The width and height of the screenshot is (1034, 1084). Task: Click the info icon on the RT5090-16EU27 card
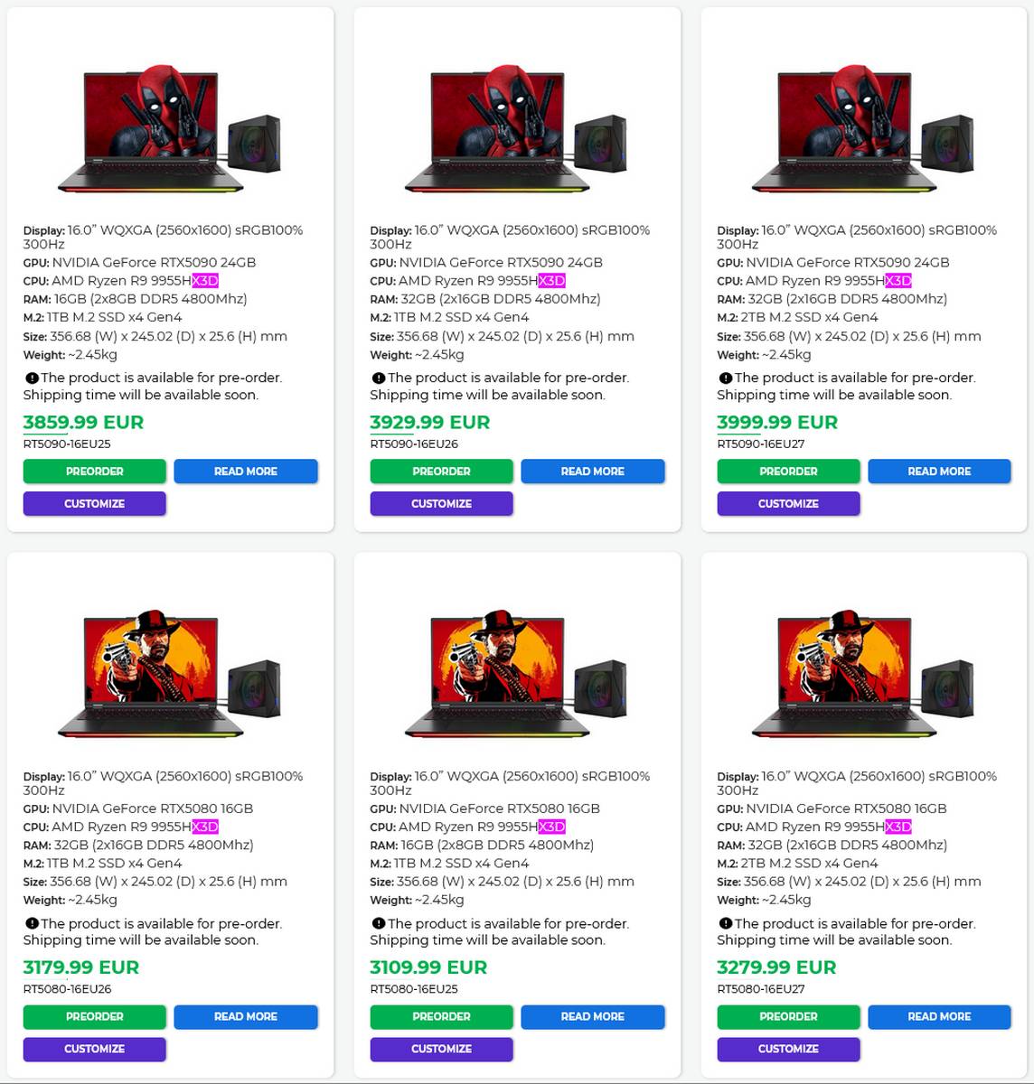pyautogui.click(x=724, y=378)
